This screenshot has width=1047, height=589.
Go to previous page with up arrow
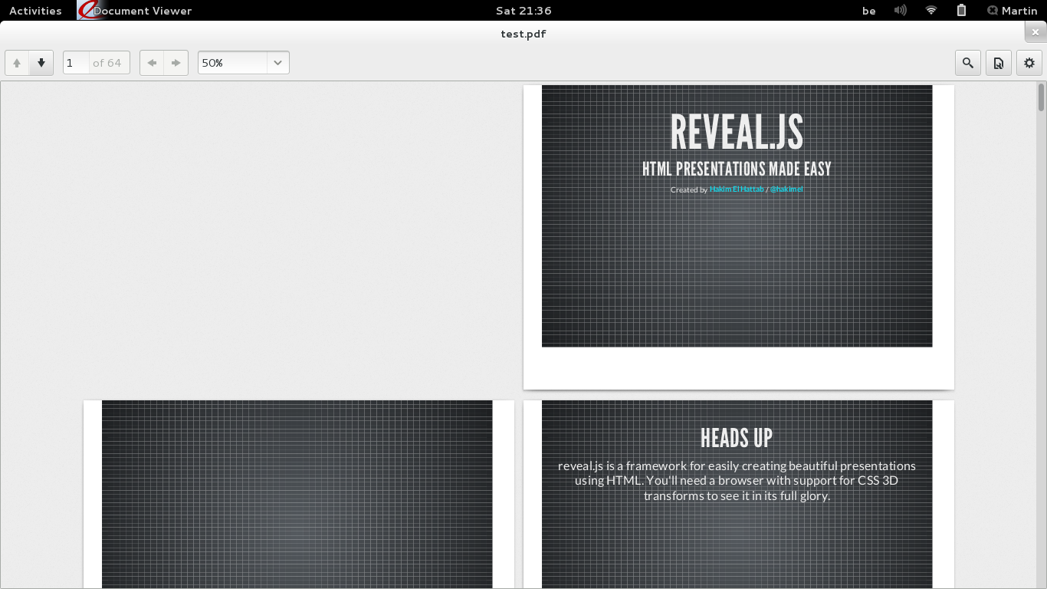point(17,63)
